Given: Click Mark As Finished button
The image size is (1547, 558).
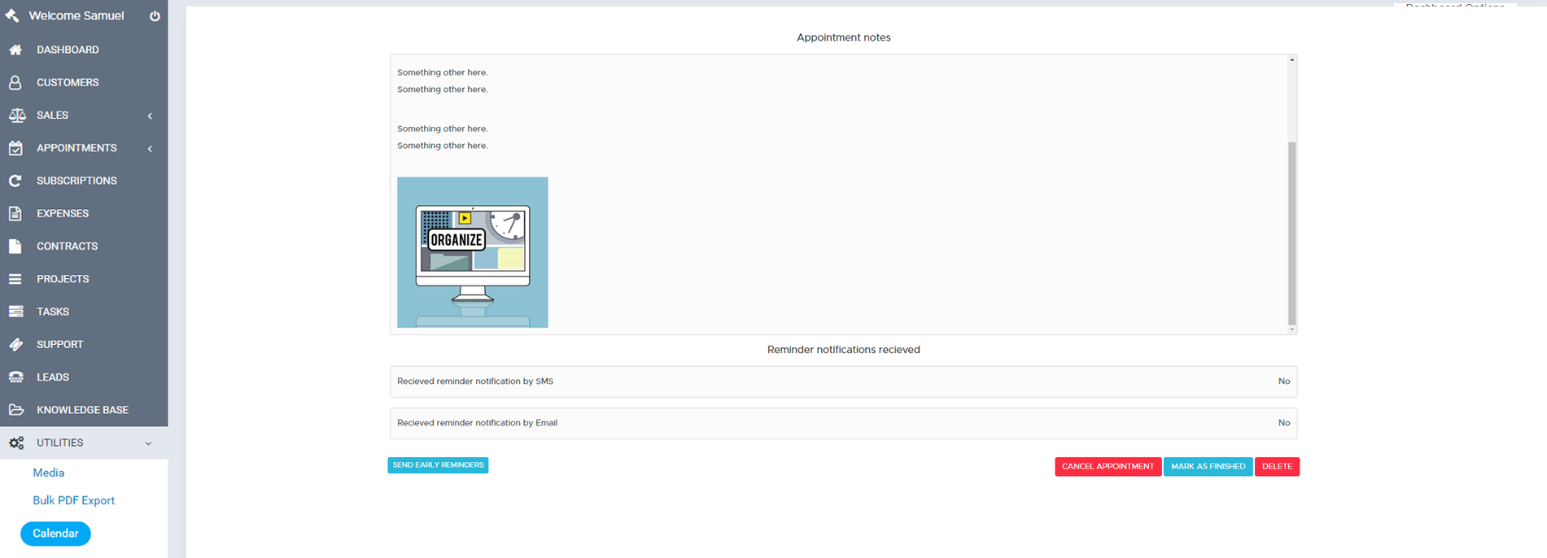Looking at the screenshot, I should click(1208, 466).
